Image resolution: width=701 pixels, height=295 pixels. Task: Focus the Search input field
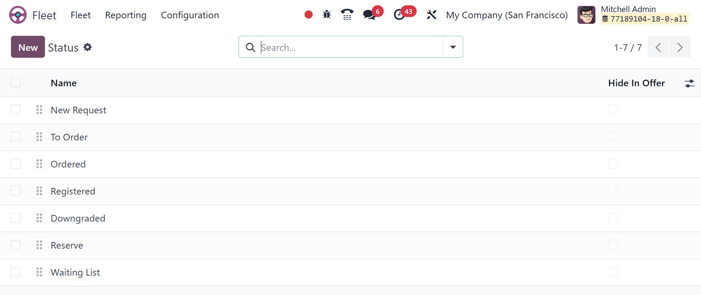[351, 47]
